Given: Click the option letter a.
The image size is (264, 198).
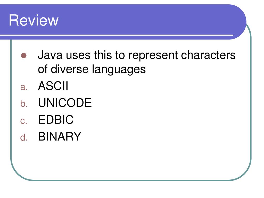Looking at the screenshot, I should click(x=24, y=87).
